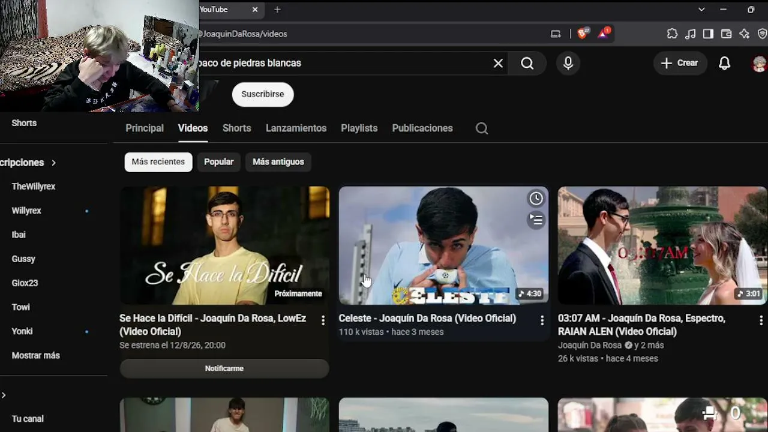The image size is (768, 432).
Task: Open Willyrex subscription channel
Action: tap(26, 211)
